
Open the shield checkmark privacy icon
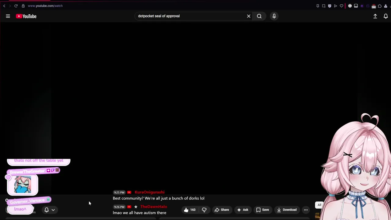pos(330,6)
